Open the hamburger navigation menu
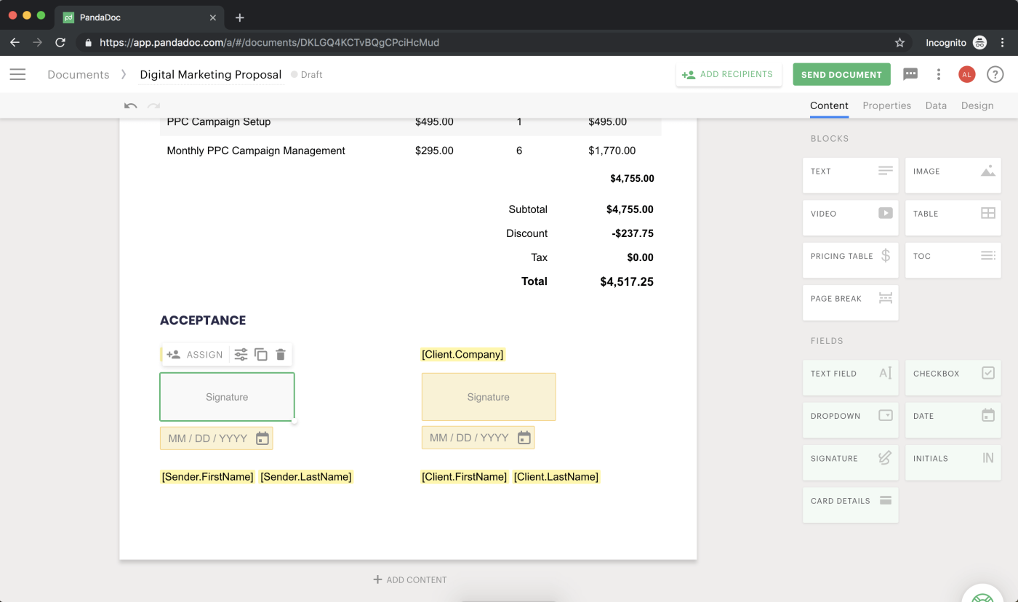 (x=17, y=74)
